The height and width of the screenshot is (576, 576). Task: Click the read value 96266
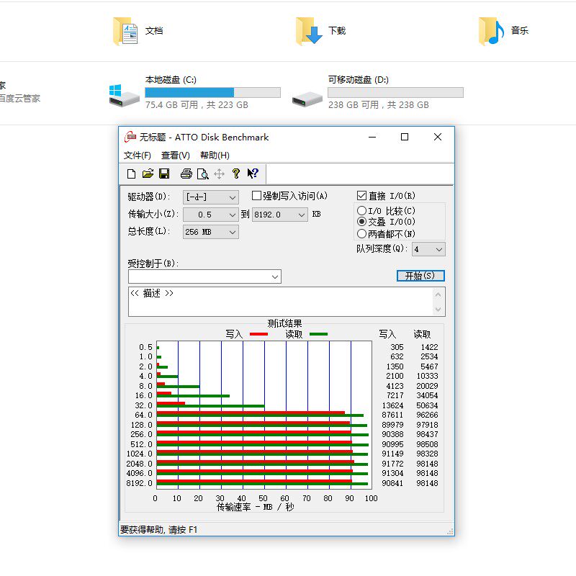coord(427,415)
